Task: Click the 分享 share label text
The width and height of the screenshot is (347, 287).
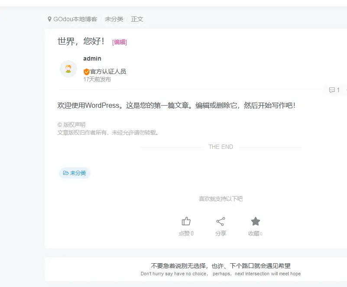Action: [221, 232]
